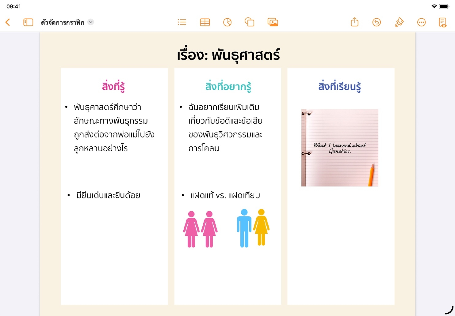Insert a table
The height and width of the screenshot is (316, 455).
(x=205, y=22)
